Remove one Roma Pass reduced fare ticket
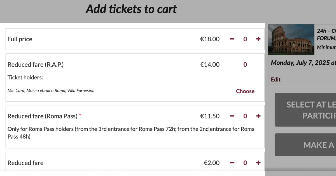Screen dimensions: 336x176 tap(232, 116)
